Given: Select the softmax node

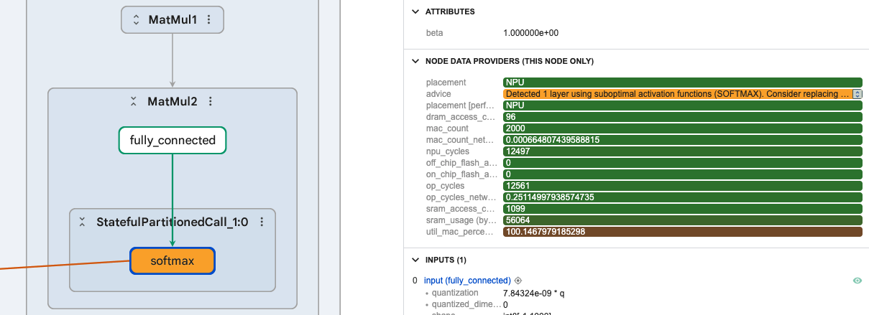Looking at the screenshot, I should click(173, 260).
